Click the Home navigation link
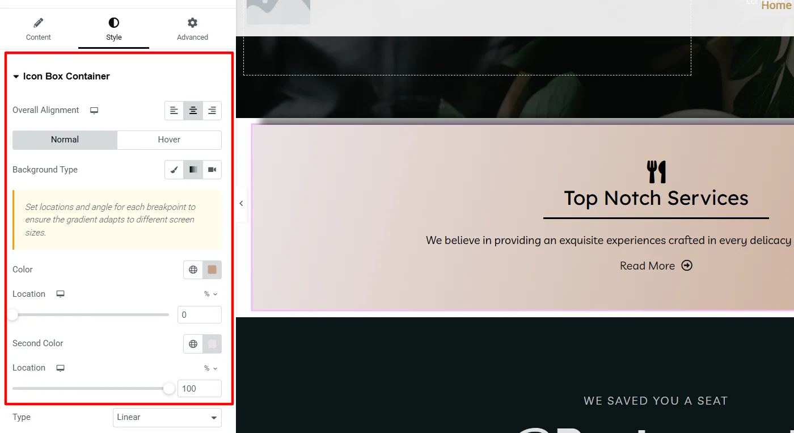Image resolution: width=794 pixels, height=433 pixels. coord(776,6)
